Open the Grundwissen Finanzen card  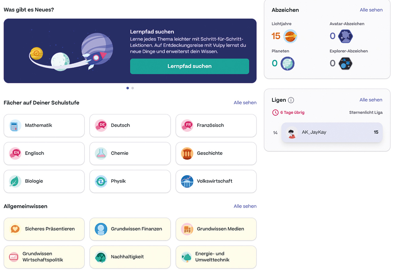point(130,229)
